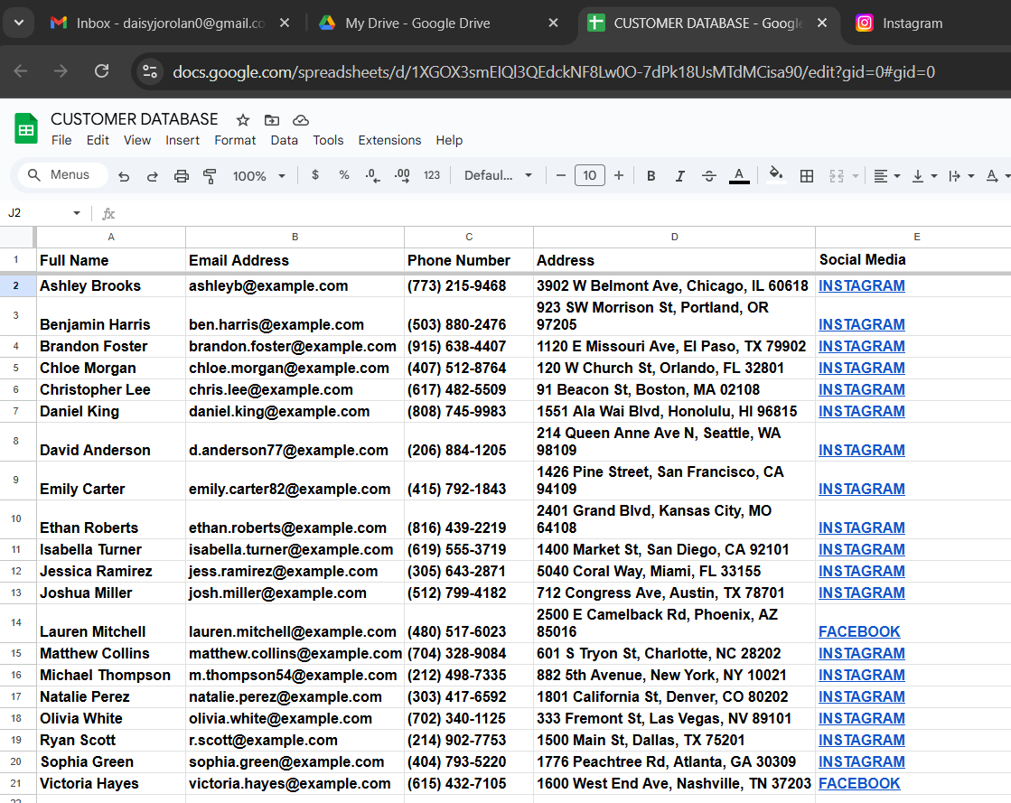Click the Undo icon in toolbar
This screenshot has width=1011, height=803.
(x=124, y=176)
